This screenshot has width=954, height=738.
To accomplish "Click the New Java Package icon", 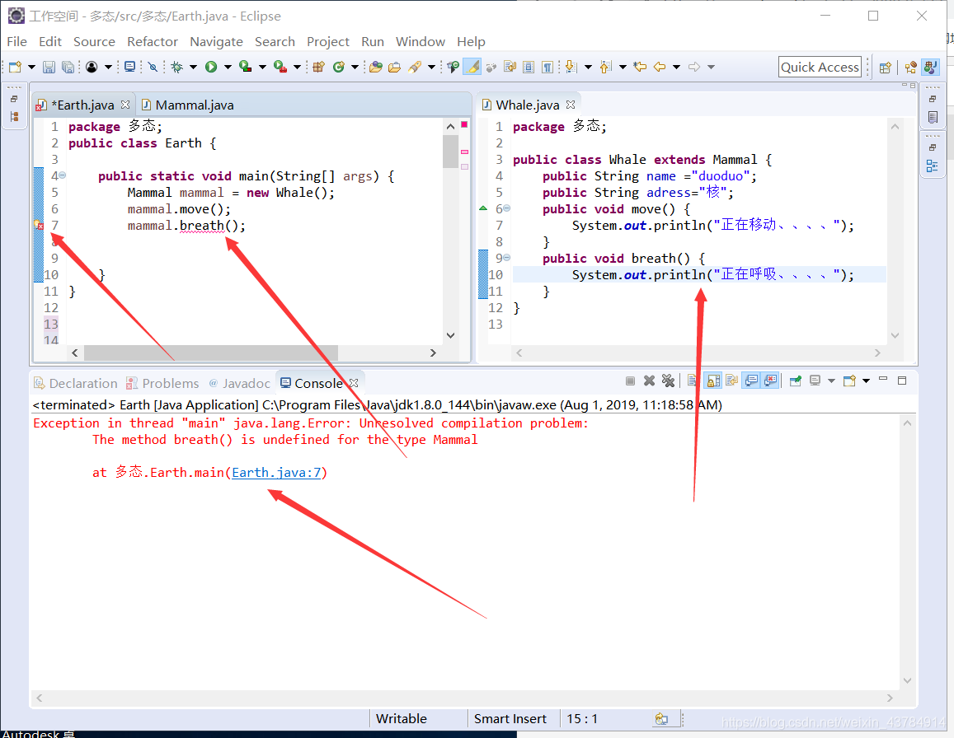I will (x=318, y=67).
